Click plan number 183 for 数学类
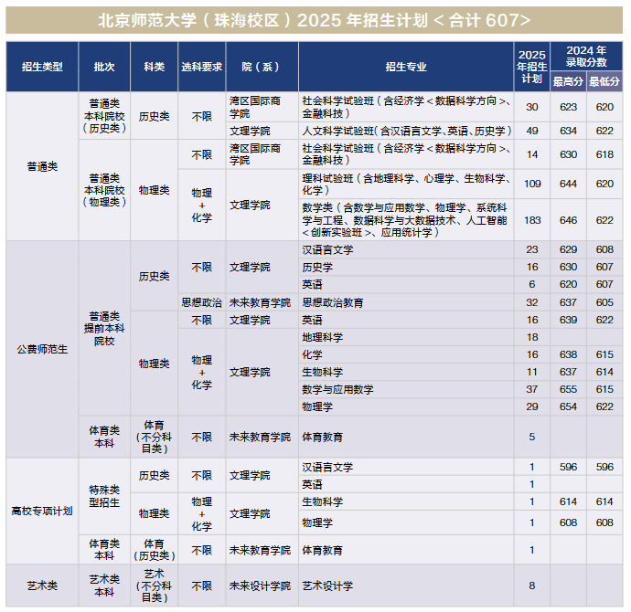 (532, 220)
